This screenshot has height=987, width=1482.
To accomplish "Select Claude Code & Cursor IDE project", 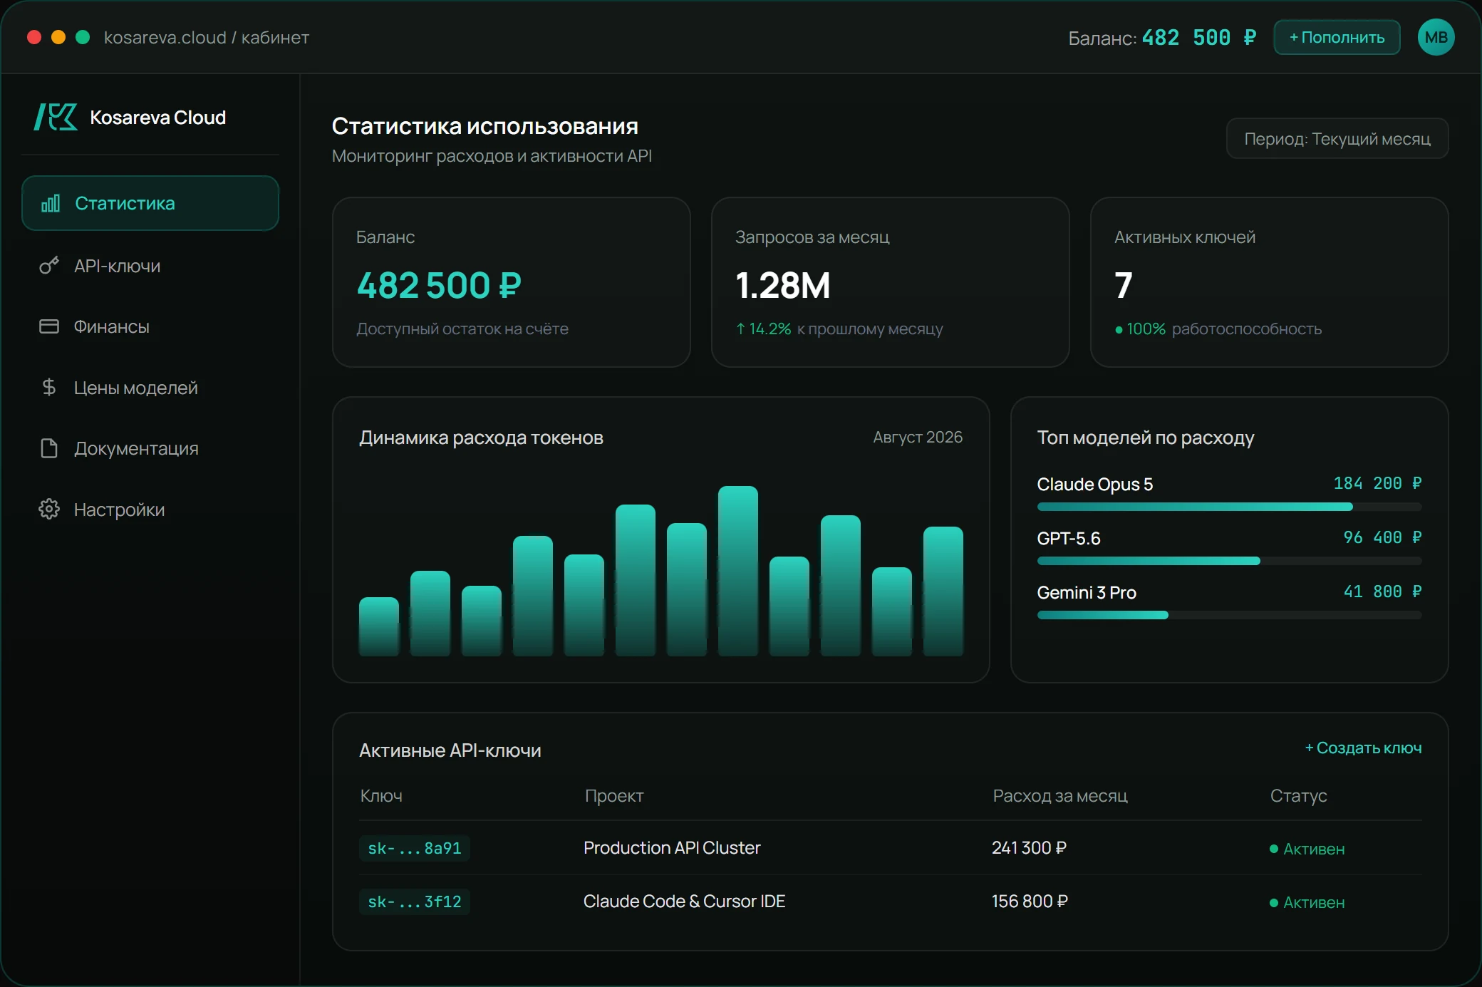I will (x=684, y=901).
